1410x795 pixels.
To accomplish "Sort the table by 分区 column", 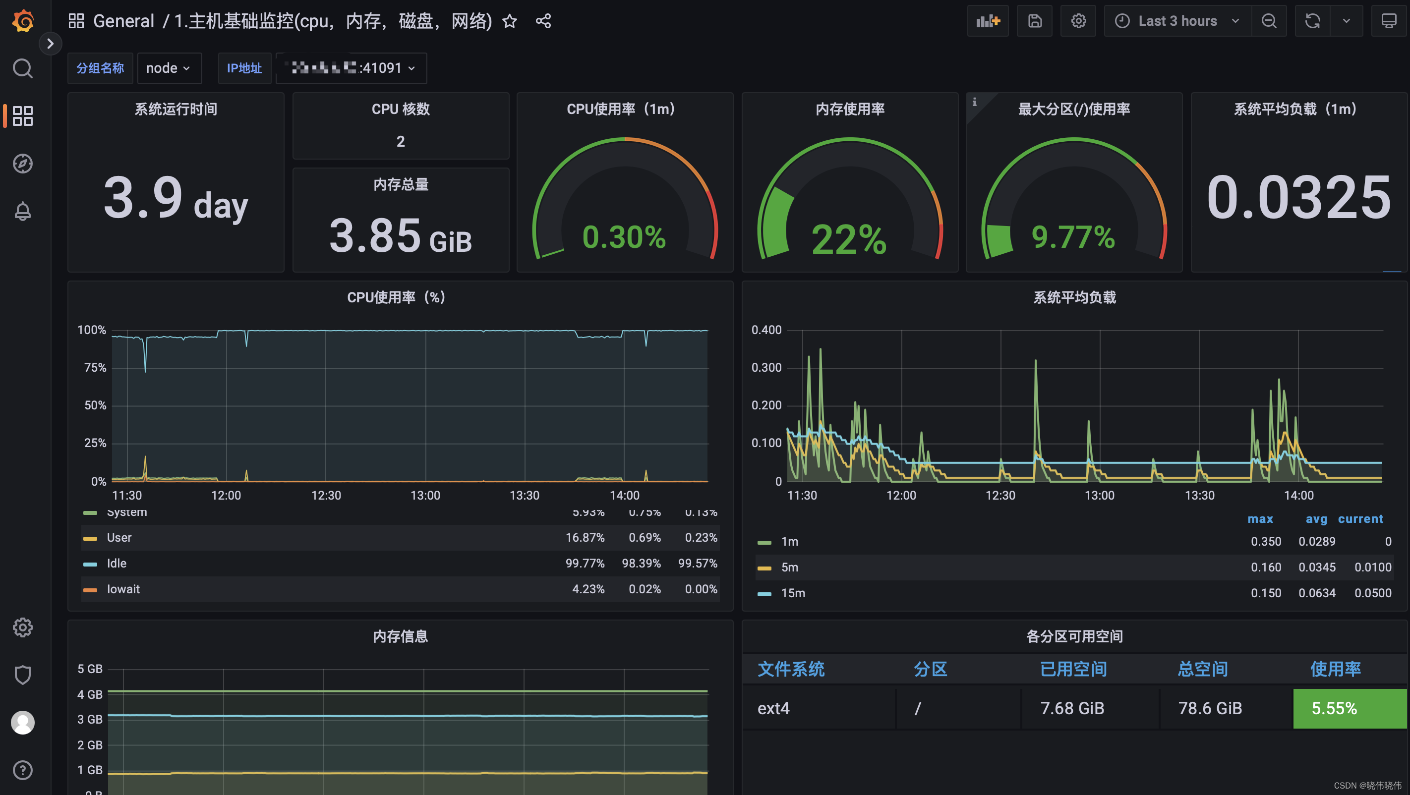I will 930,669.
